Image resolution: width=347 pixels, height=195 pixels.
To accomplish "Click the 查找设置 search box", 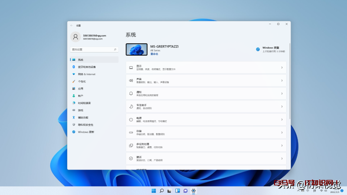I will 92,50.
